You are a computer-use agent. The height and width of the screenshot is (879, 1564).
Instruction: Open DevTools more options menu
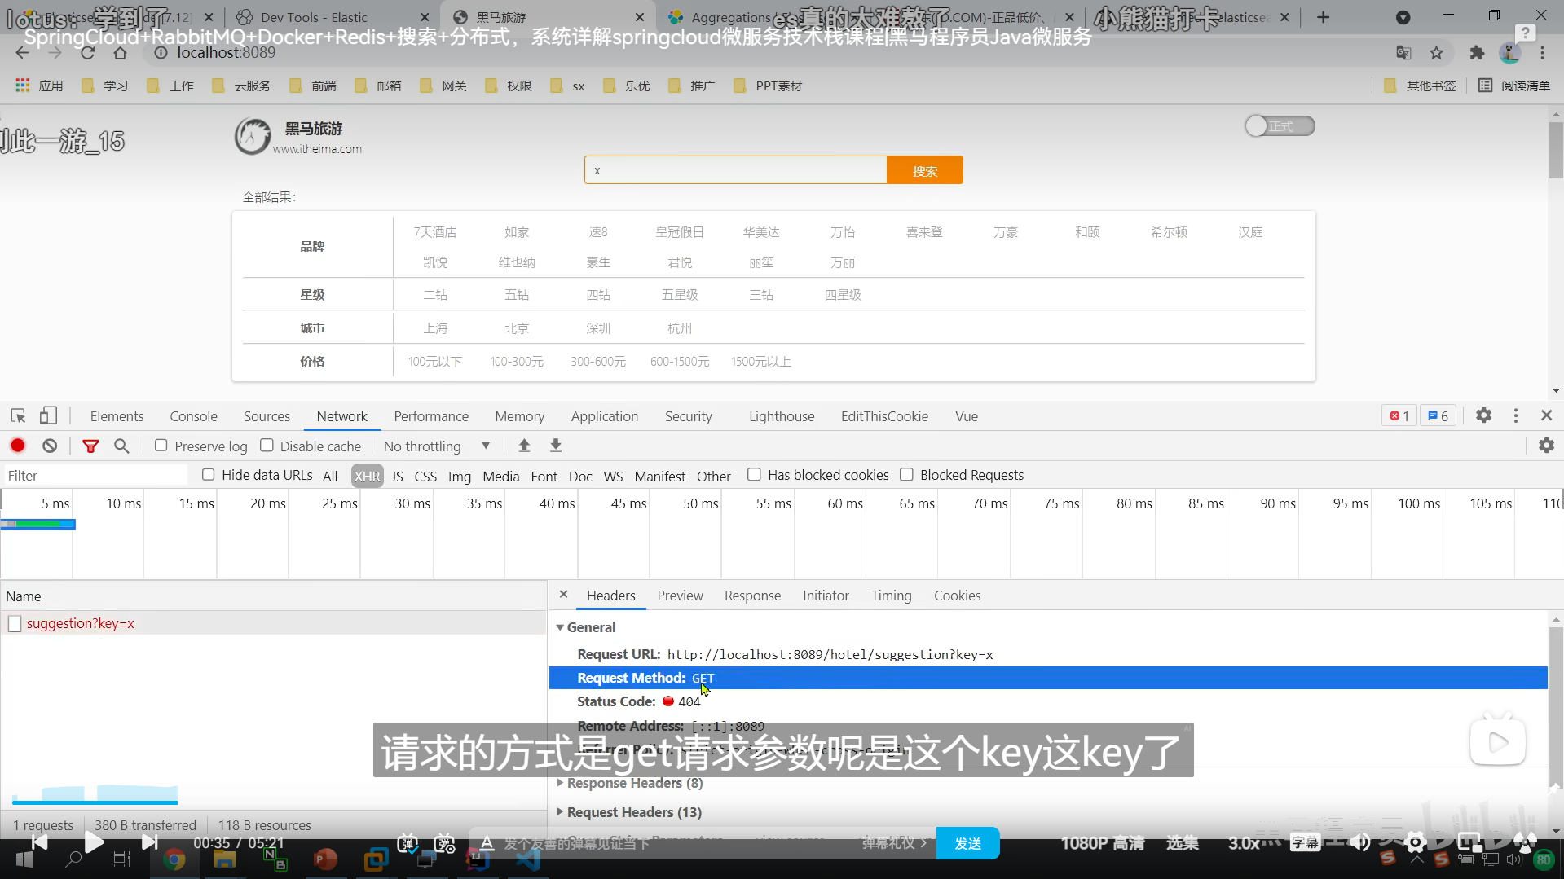[x=1516, y=416]
